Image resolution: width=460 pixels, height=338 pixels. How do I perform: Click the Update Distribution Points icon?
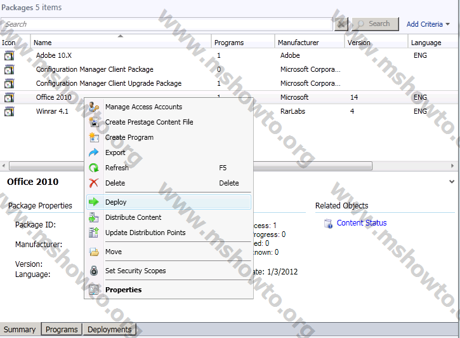(x=94, y=233)
